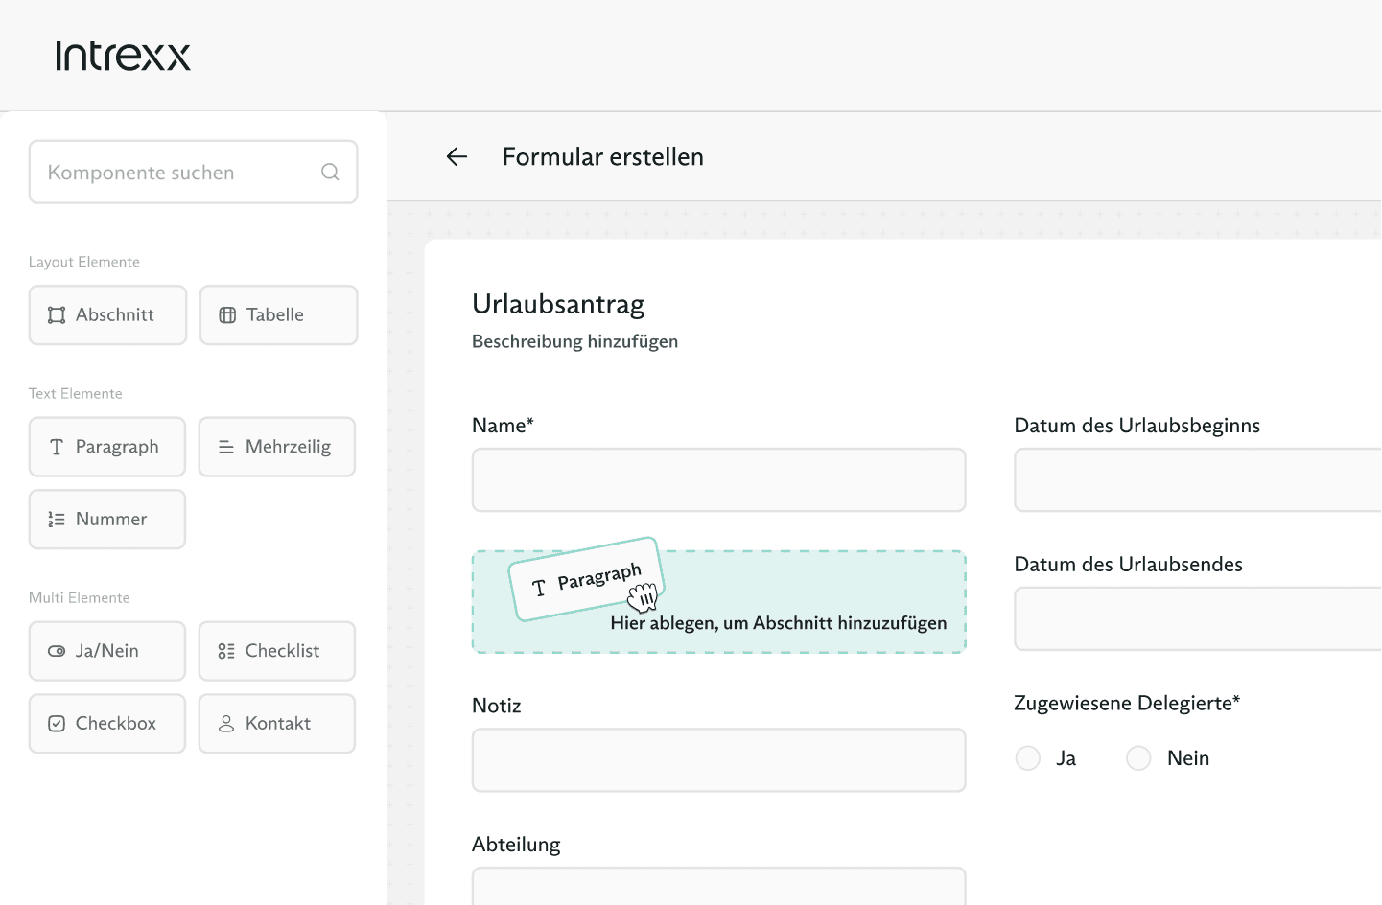Click into the Name input field

(x=718, y=480)
